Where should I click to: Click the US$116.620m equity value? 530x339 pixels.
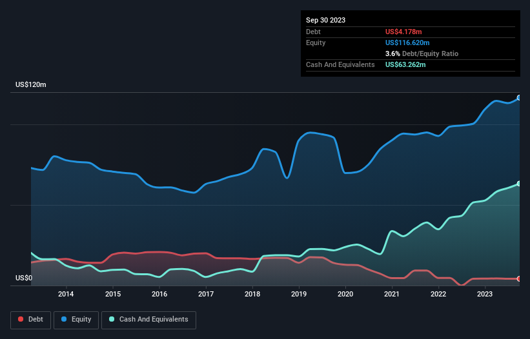point(407,43)
